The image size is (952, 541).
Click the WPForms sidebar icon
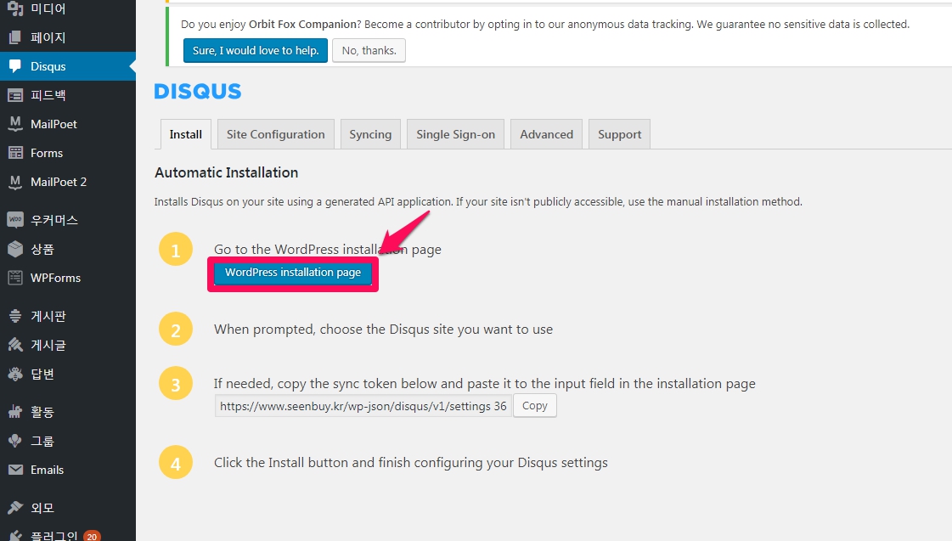pyautogui.click(x=15, y=278)
